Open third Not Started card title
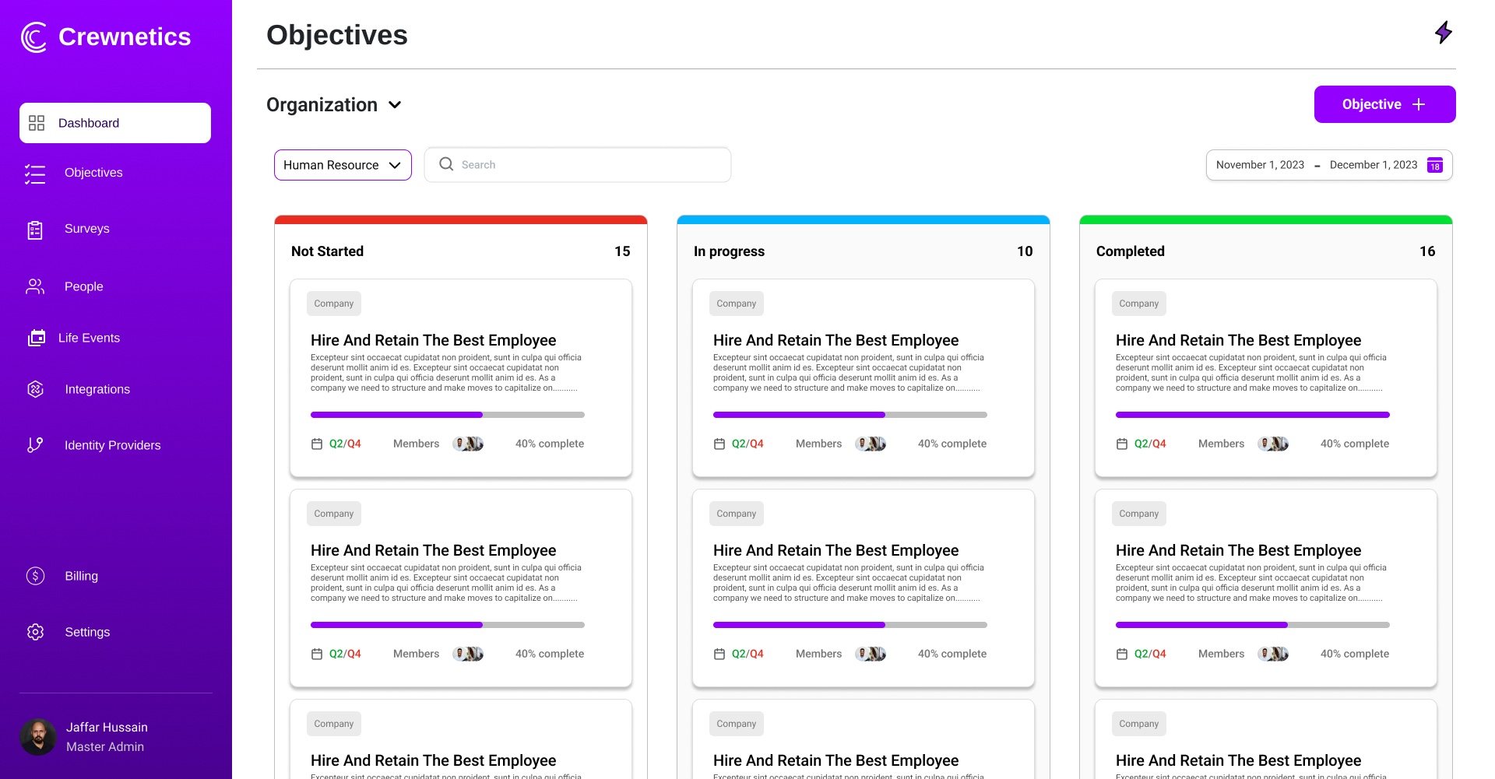 tap(433, 760)
